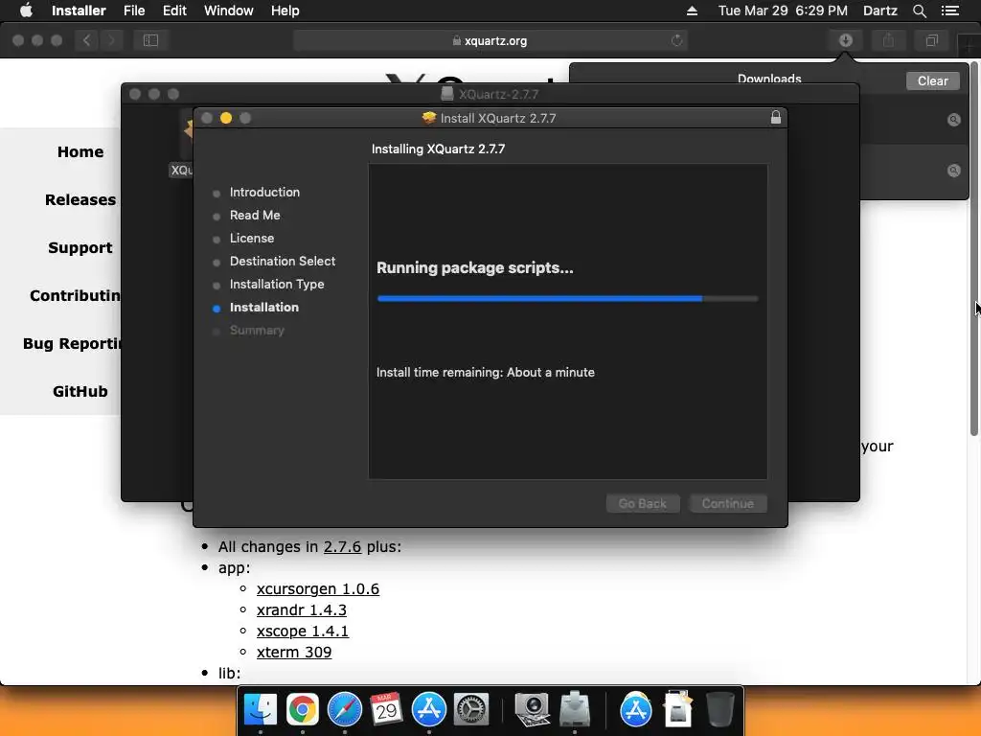Open the File menu

click(x=134, y=11)
